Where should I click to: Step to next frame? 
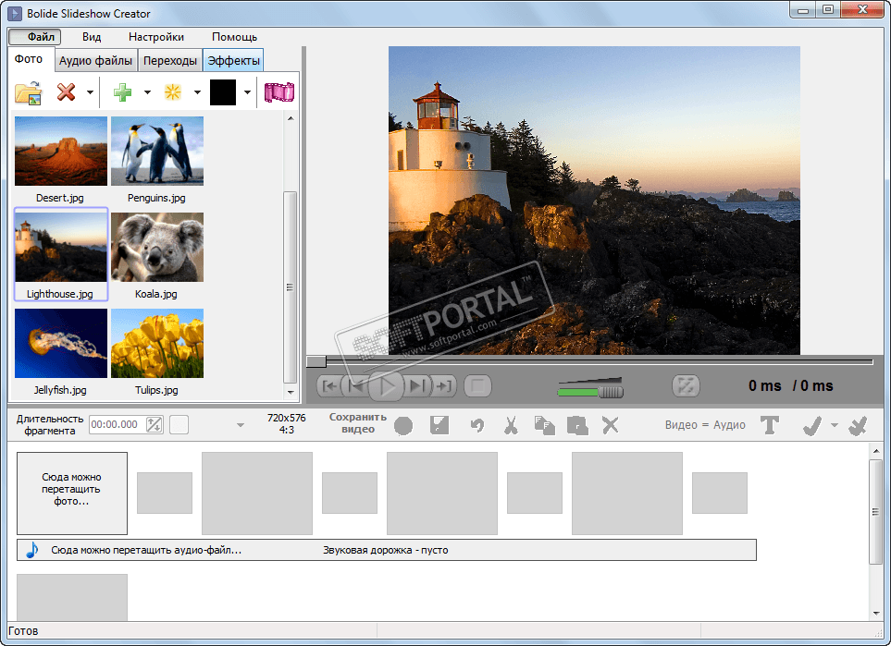click(417, 386)
